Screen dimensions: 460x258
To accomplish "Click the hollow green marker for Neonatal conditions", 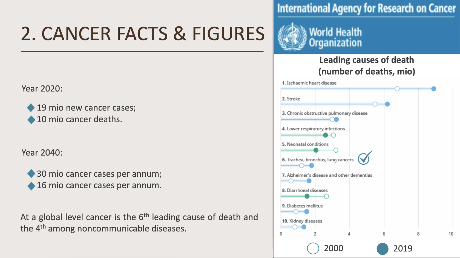I will pos(336,150).
